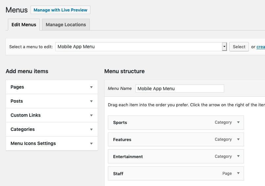
Task: Switch to the Edit Menus tab
Action: coord(24,25)
